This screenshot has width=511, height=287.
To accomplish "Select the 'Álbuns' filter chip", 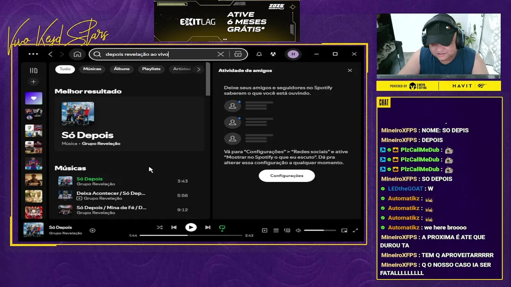I will tap(122, 69).
